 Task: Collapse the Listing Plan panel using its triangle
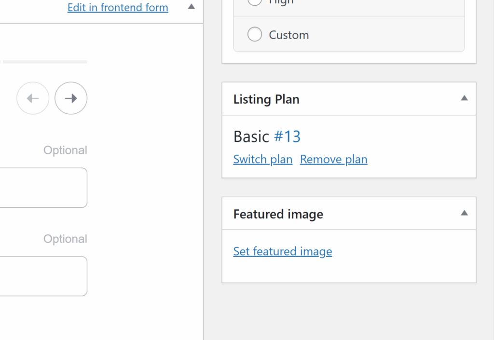(464, 98)
